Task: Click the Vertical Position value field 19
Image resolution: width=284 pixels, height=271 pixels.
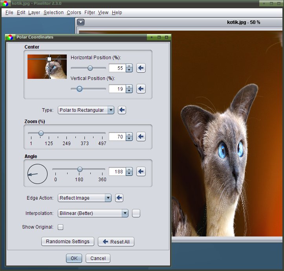Action: 117,89
